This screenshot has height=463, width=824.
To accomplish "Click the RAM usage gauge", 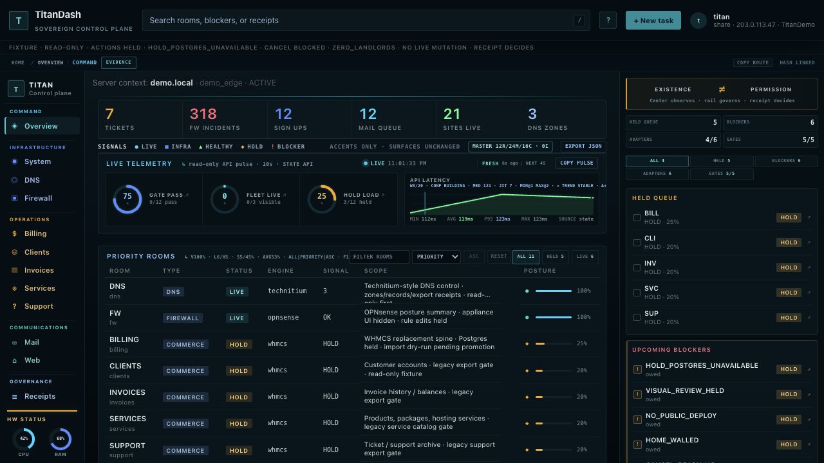I will [x=61, y=439].
